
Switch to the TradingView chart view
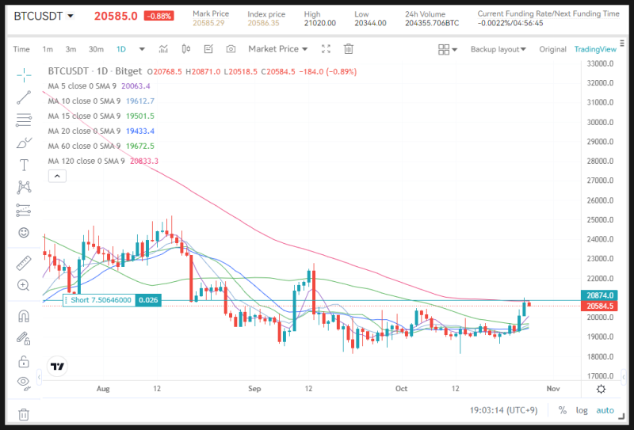click(595, 49)
